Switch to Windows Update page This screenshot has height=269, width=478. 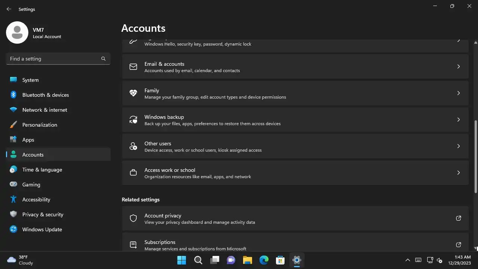coord(58,229)
